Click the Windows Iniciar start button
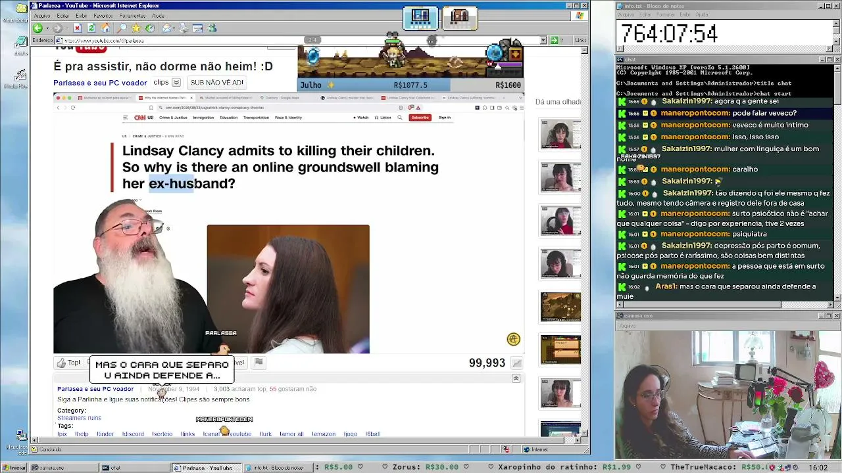Image resolution: width=842 pixels, height=473 pixels. [14, 468]
